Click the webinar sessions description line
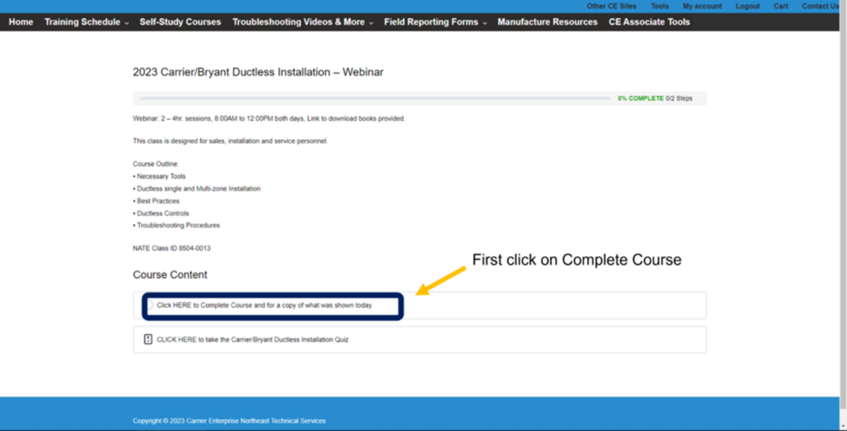The image size is (847, 431). [x=269, y=119]
